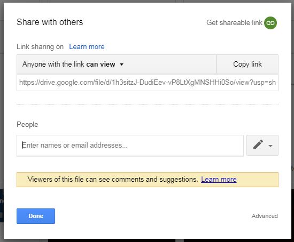
Task: Open Learn more in the yellow notice
Action: tap(219, 179)
